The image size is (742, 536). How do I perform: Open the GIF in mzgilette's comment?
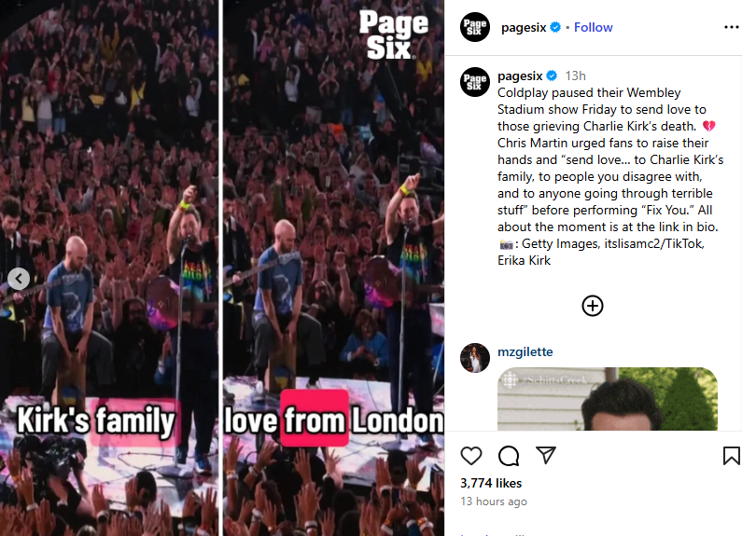[x=608, y=398]
